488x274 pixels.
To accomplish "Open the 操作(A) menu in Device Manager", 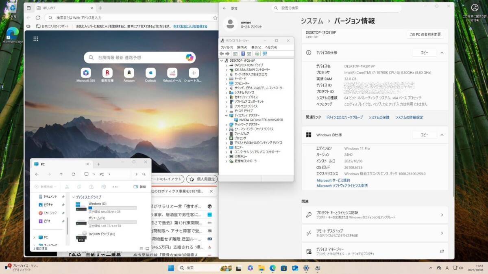I will [x=242, y=47].
